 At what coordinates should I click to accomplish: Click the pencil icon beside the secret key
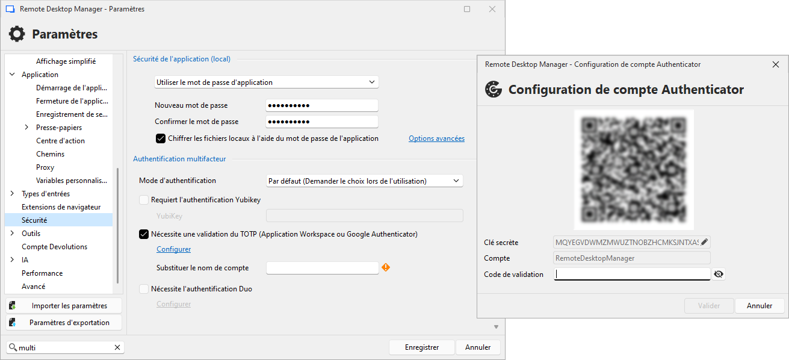point(705,242)
